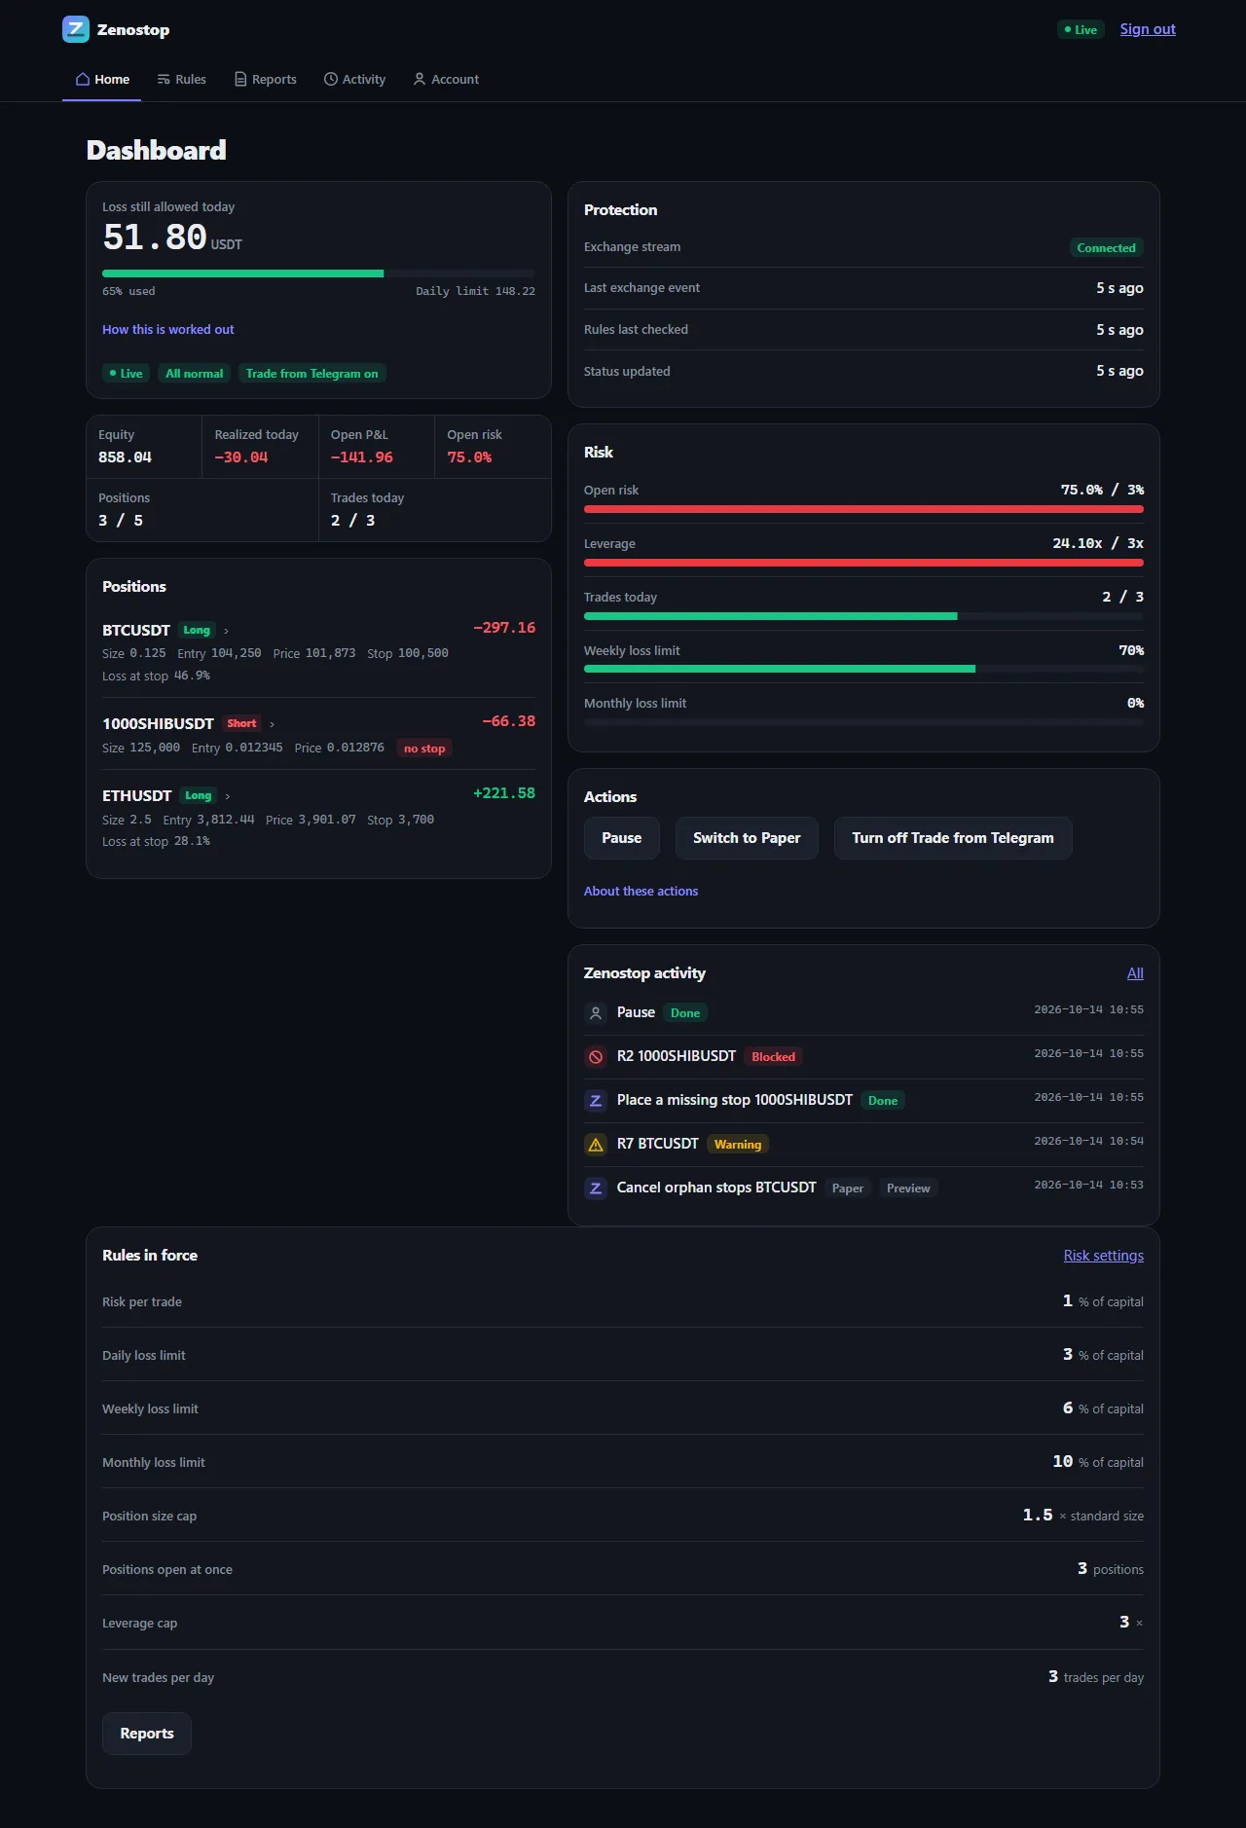Click the Trades today green progress bar
This screenshot has width=1246, height=1828.
863,616
